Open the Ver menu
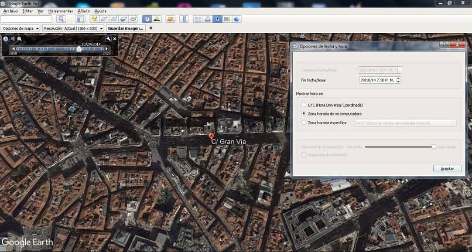This screenshot has height=252, width=472. click(x=40, y=11)
